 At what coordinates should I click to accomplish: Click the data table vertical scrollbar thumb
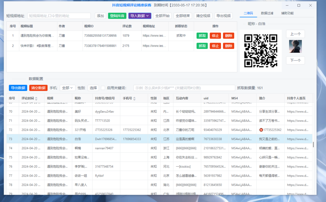(x=313, y=145)
